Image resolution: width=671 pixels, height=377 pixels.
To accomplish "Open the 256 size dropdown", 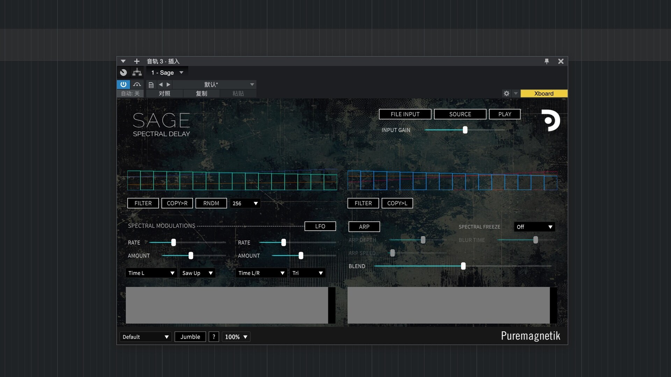I will (x=245, y=204).
